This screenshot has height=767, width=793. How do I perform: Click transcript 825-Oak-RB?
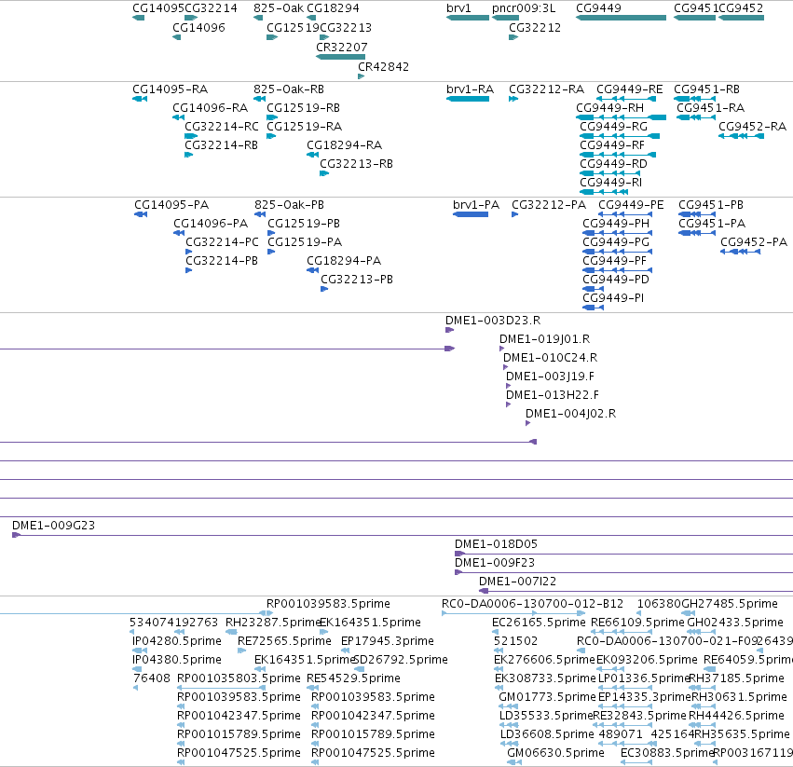[x=289, y=89]
